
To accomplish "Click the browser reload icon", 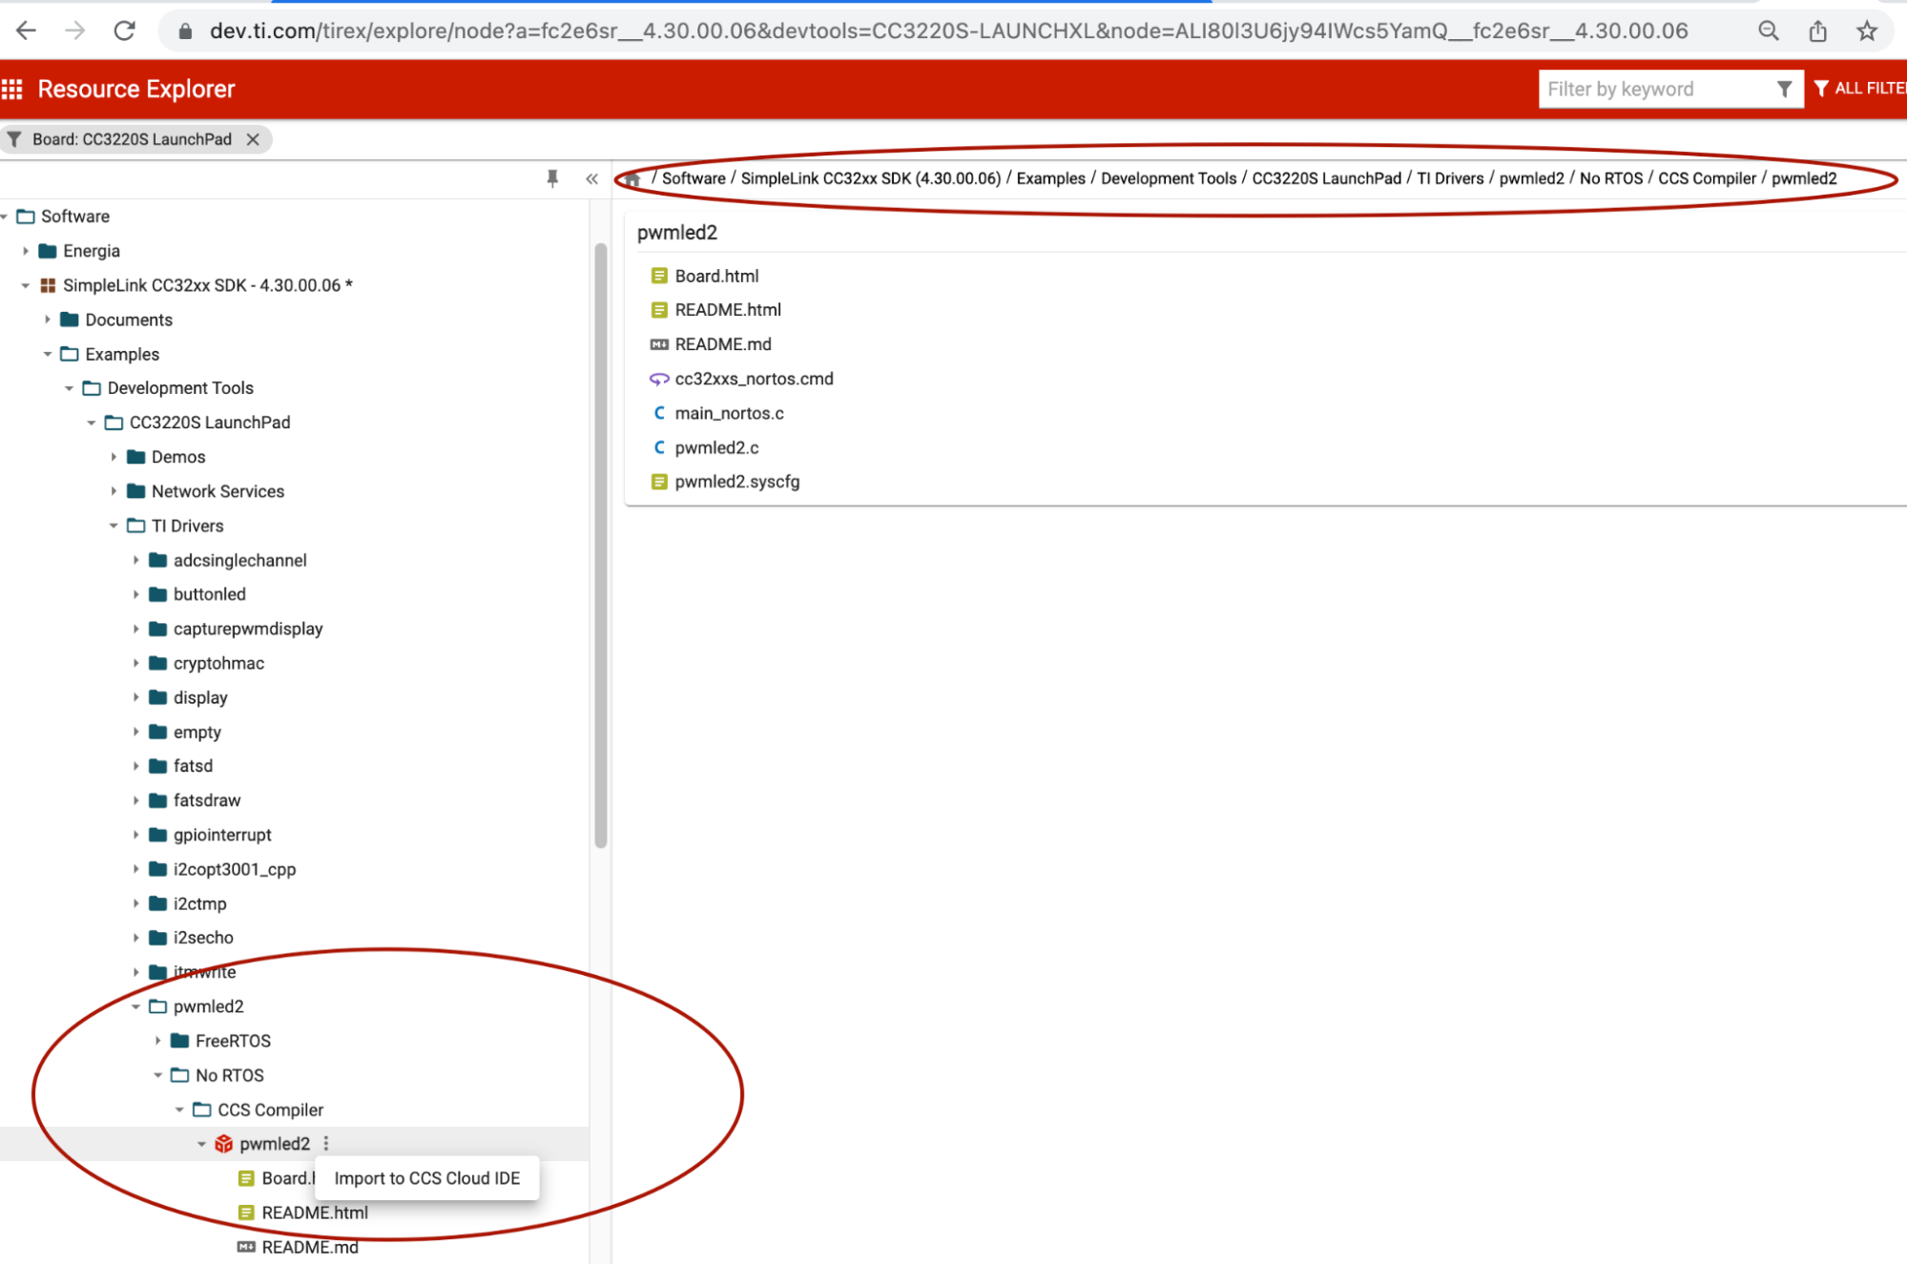I will pos(124,31).
